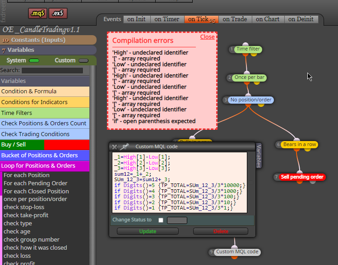Click the .ex5 compile icon
The image size is (338, 265).
58,14
